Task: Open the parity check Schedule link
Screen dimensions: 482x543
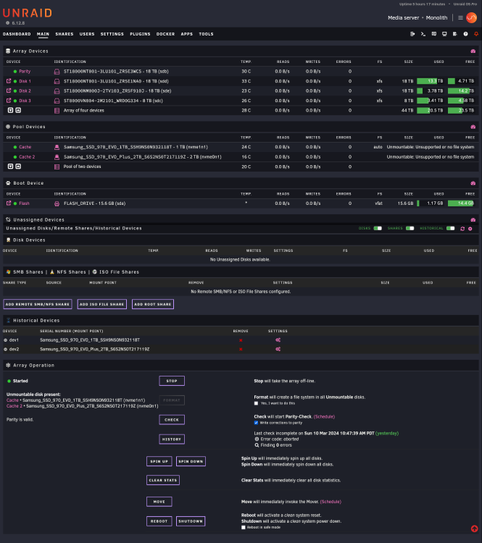Action: [324, 416]
